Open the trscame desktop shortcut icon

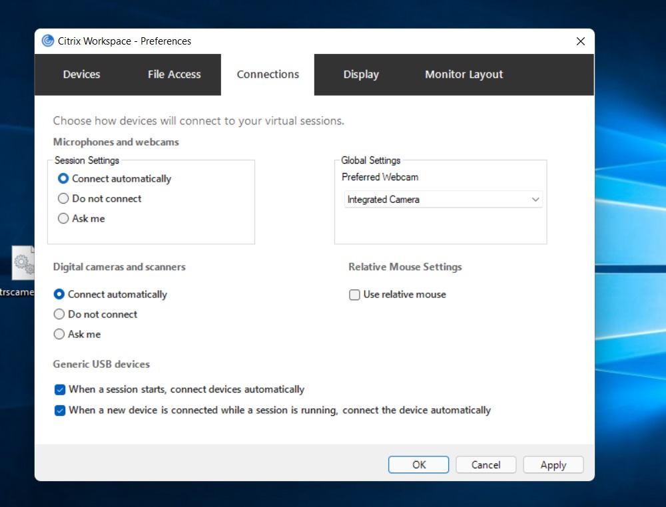point(22,262)
